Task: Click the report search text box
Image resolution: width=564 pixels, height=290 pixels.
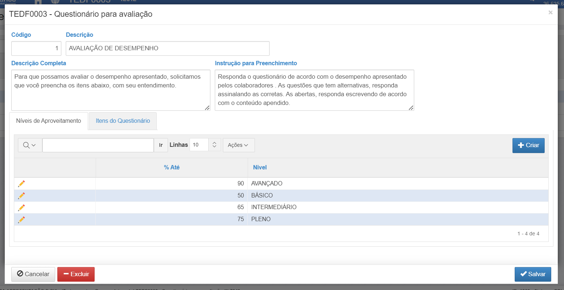Action: 98,145
